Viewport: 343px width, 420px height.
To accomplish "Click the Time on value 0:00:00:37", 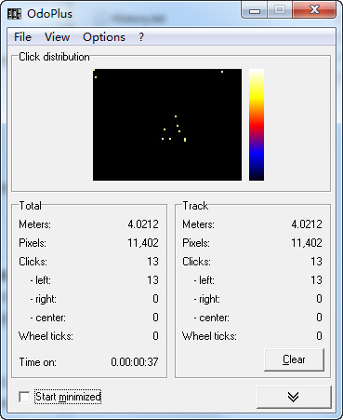I will tap(135, 362).
